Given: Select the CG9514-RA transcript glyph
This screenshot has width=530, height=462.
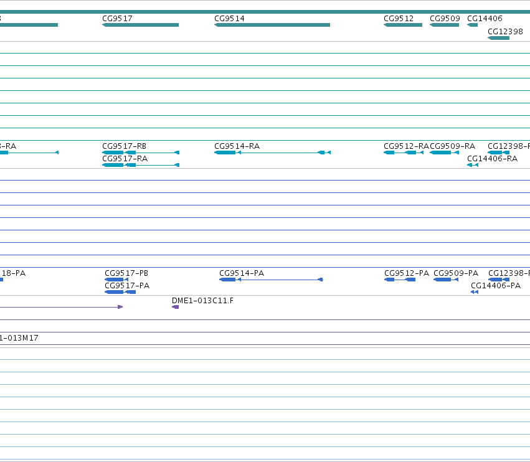Looking at the screenshot, I should [x=272, y=153].
